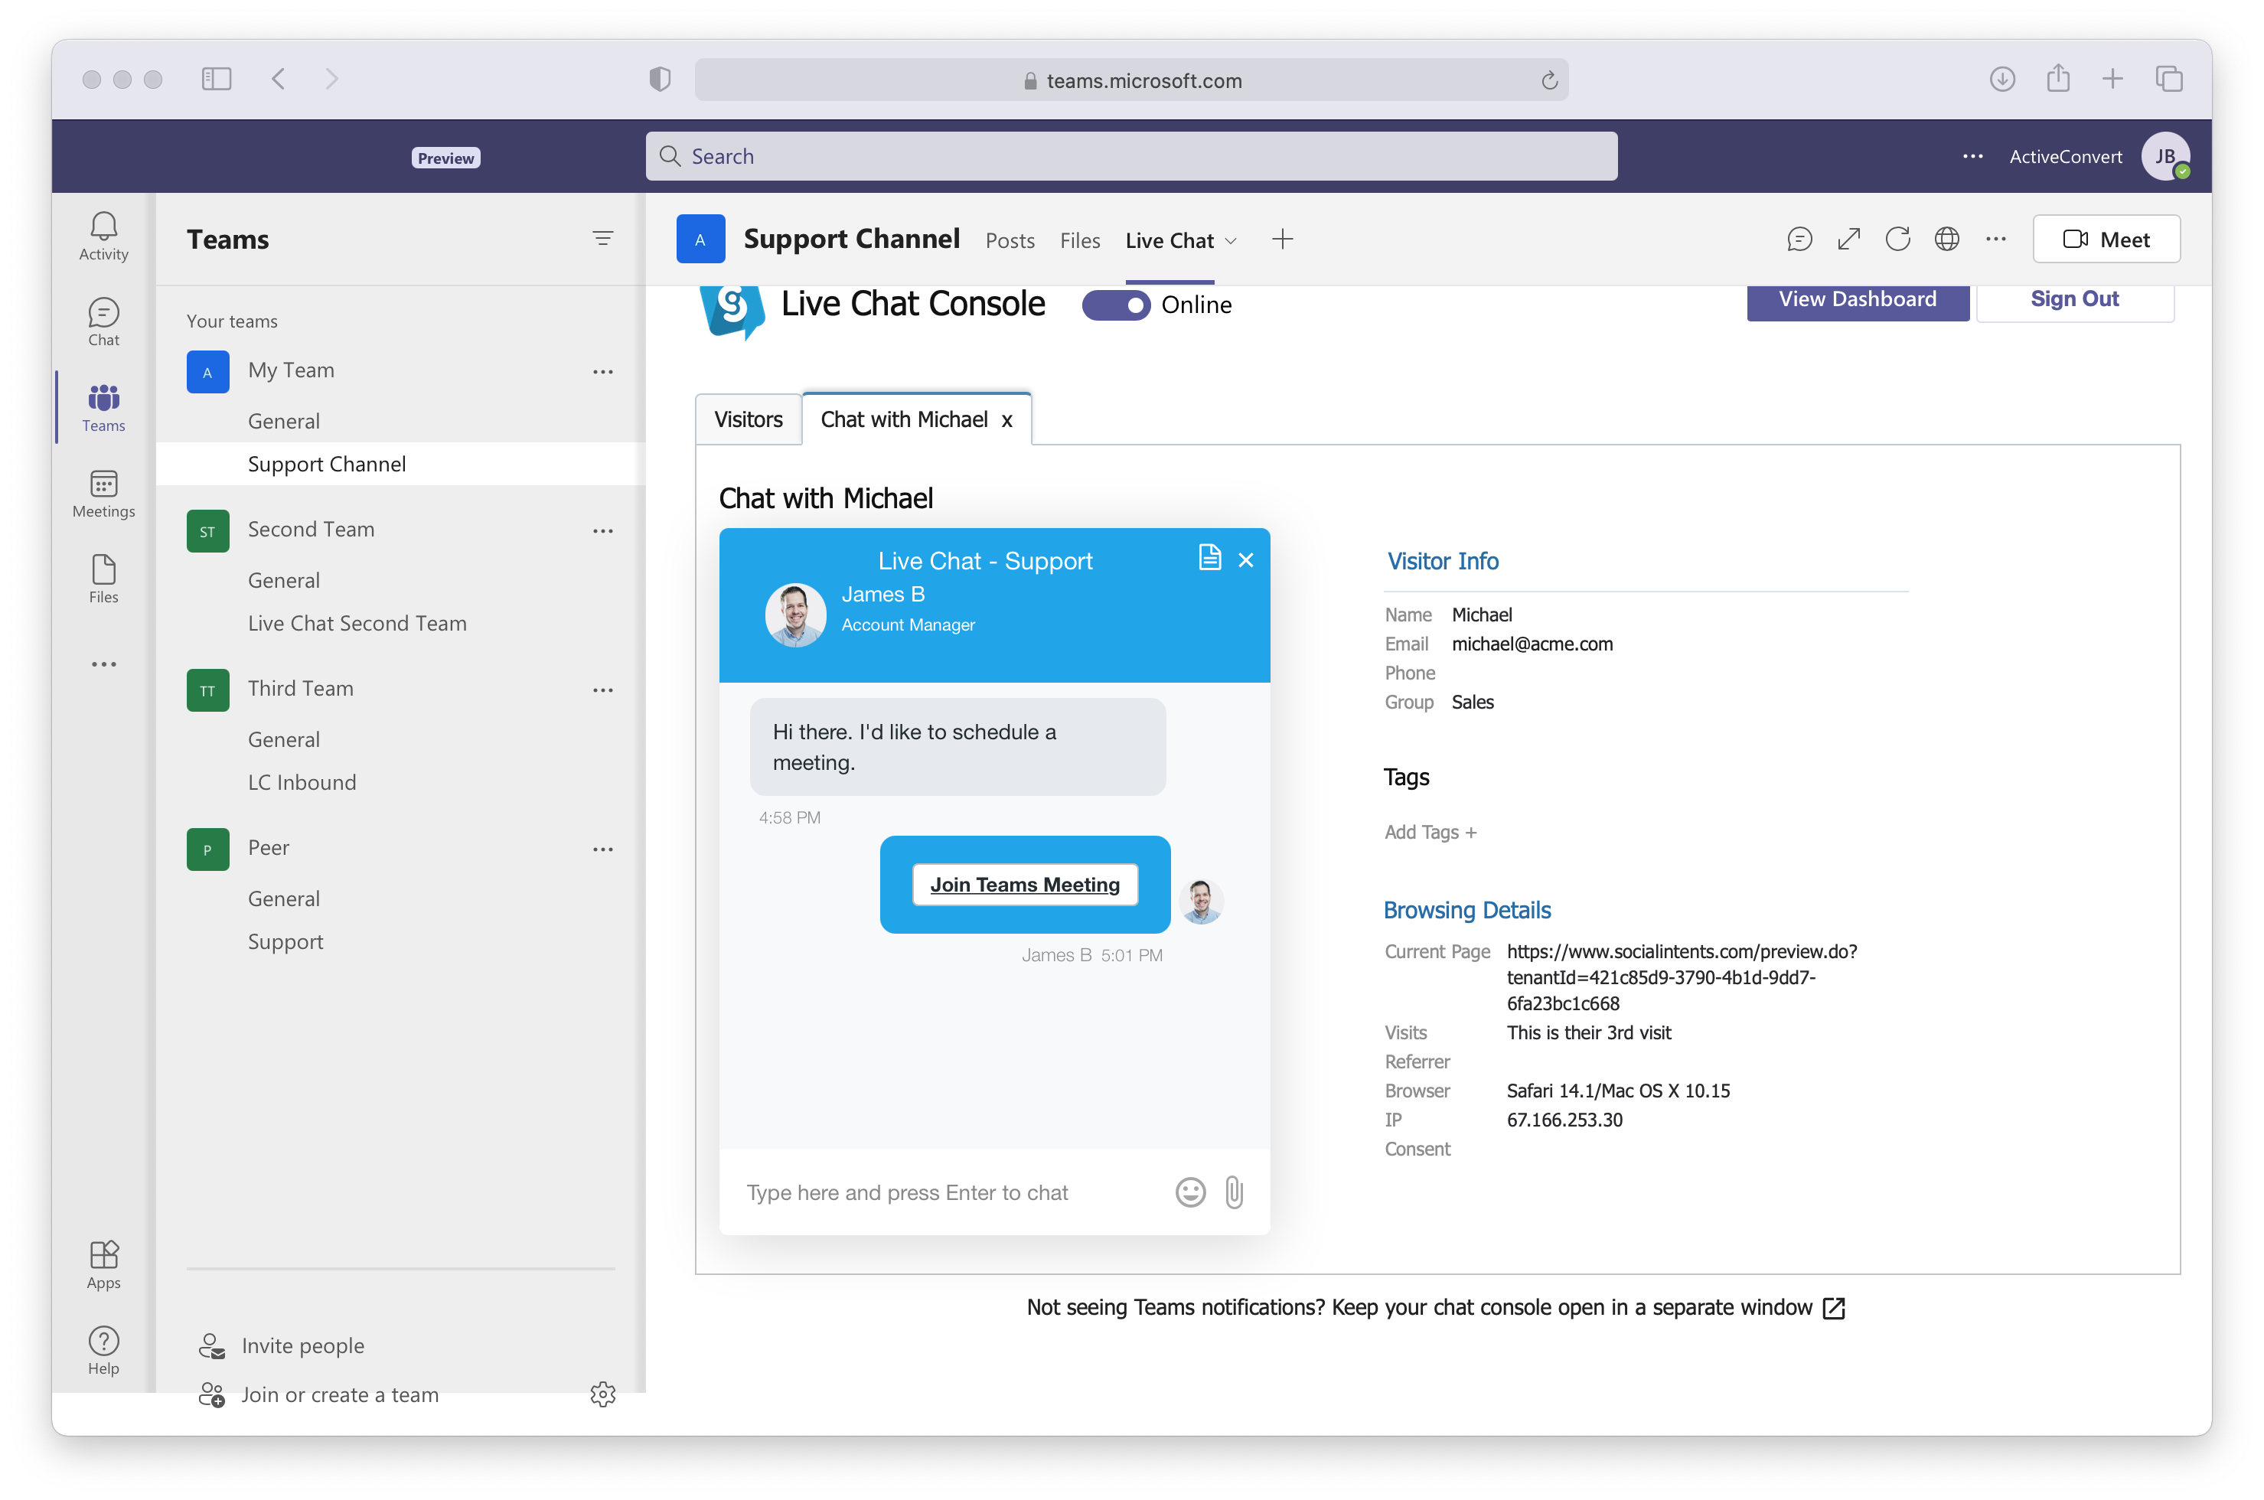Screen dimensions: 2264x1500
Task: Click the paperclip attachment icon
Action: pos(1234,1192)
